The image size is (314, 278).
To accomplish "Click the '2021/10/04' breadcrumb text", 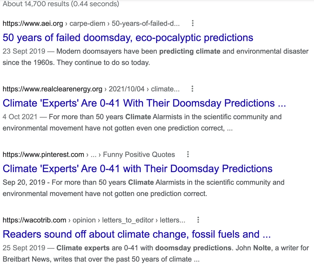I will tap(126, 89).
